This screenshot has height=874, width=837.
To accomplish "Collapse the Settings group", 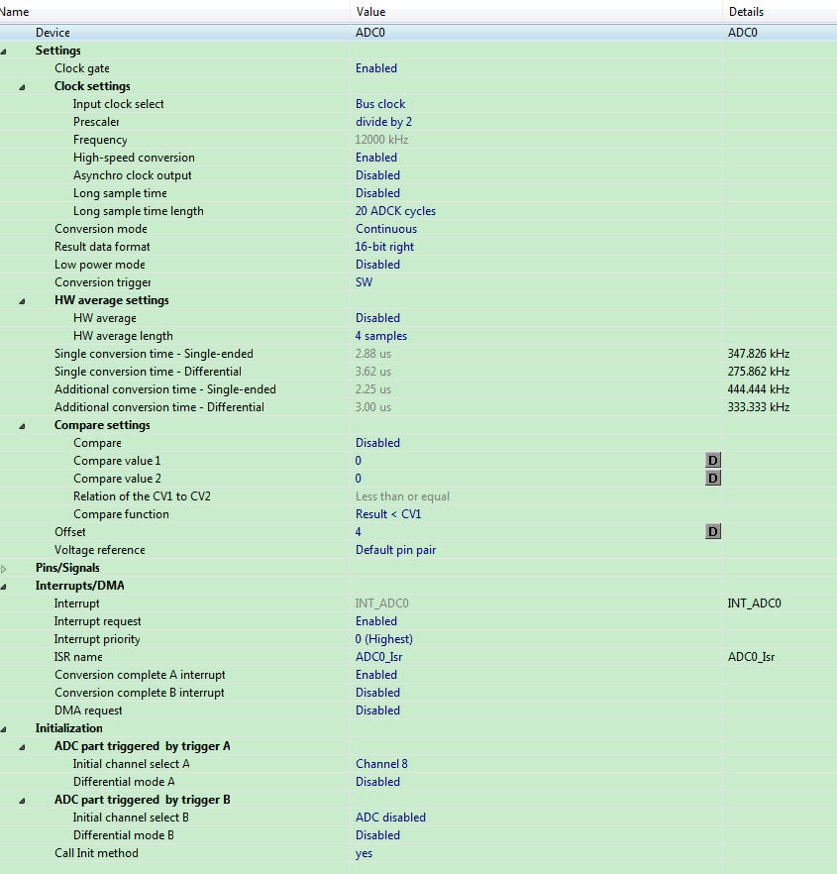I will [4, 52].
